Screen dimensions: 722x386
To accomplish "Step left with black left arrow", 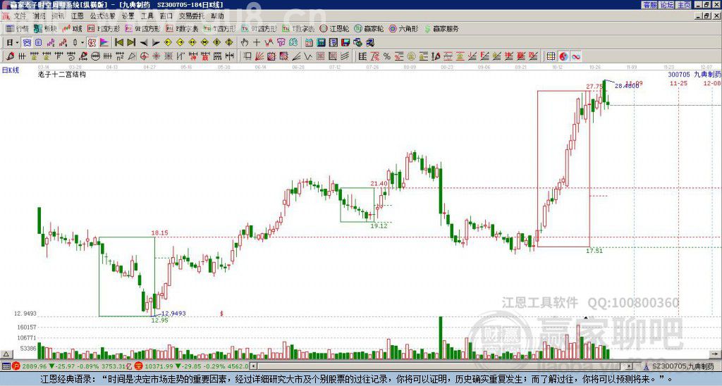I will pos(143,43).
